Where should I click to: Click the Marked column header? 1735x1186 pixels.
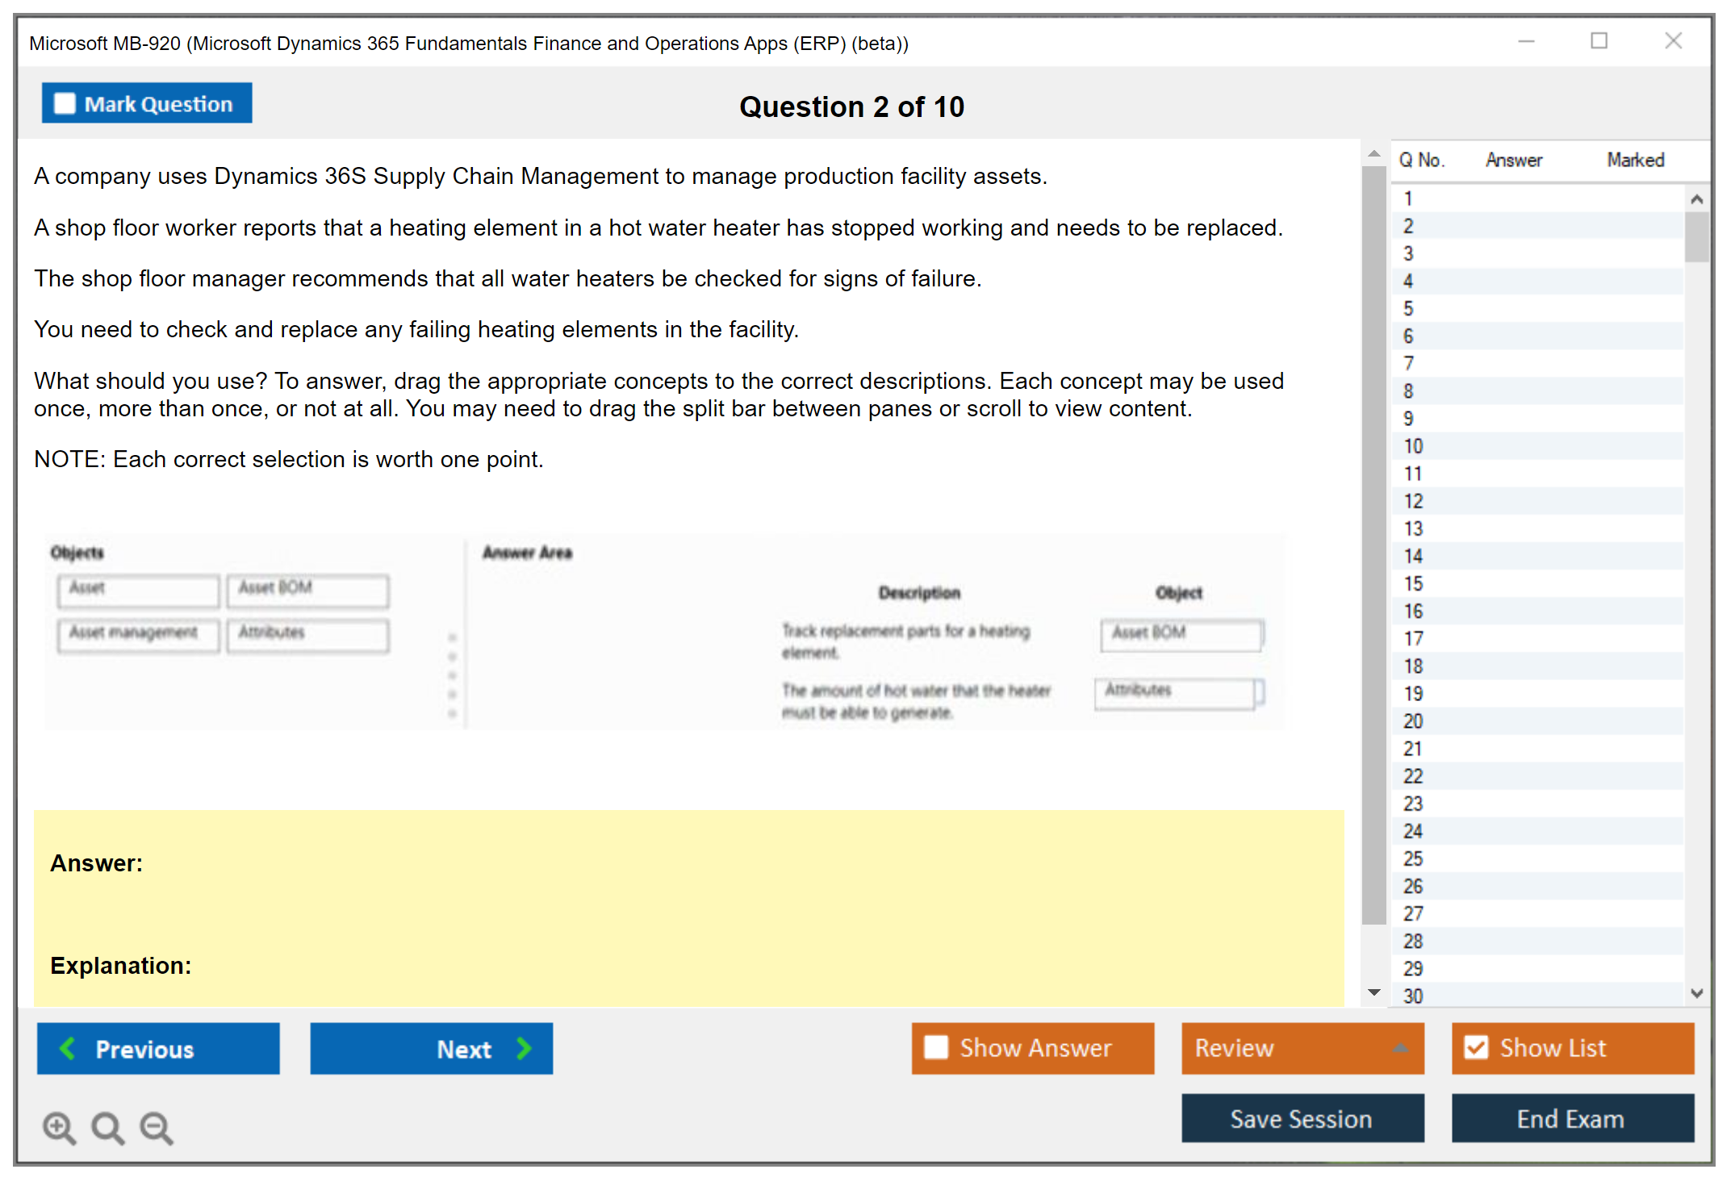click(x=1635, y=161)
